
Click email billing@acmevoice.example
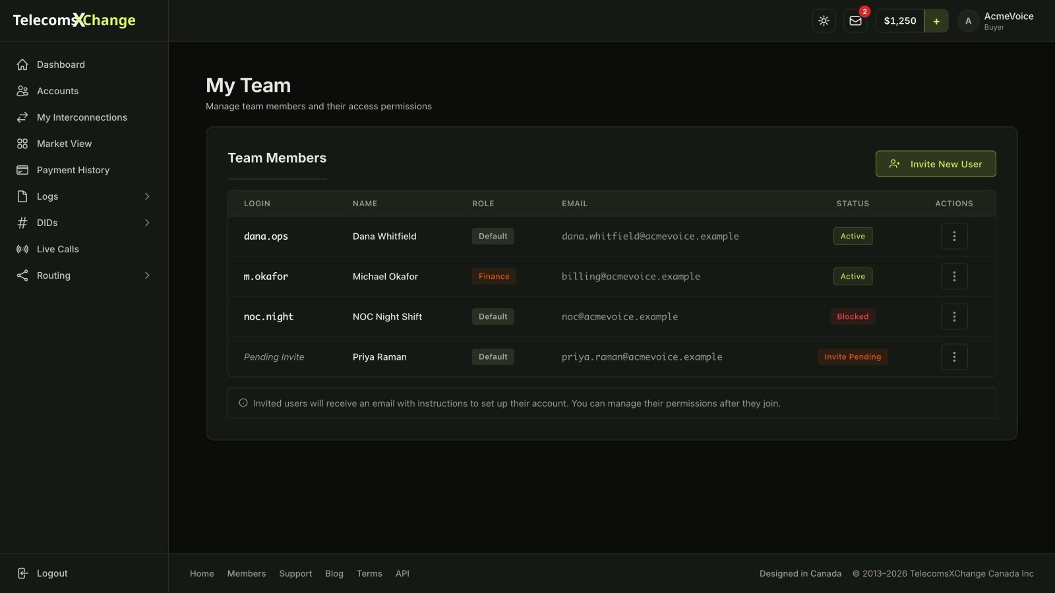coord(631,277)
